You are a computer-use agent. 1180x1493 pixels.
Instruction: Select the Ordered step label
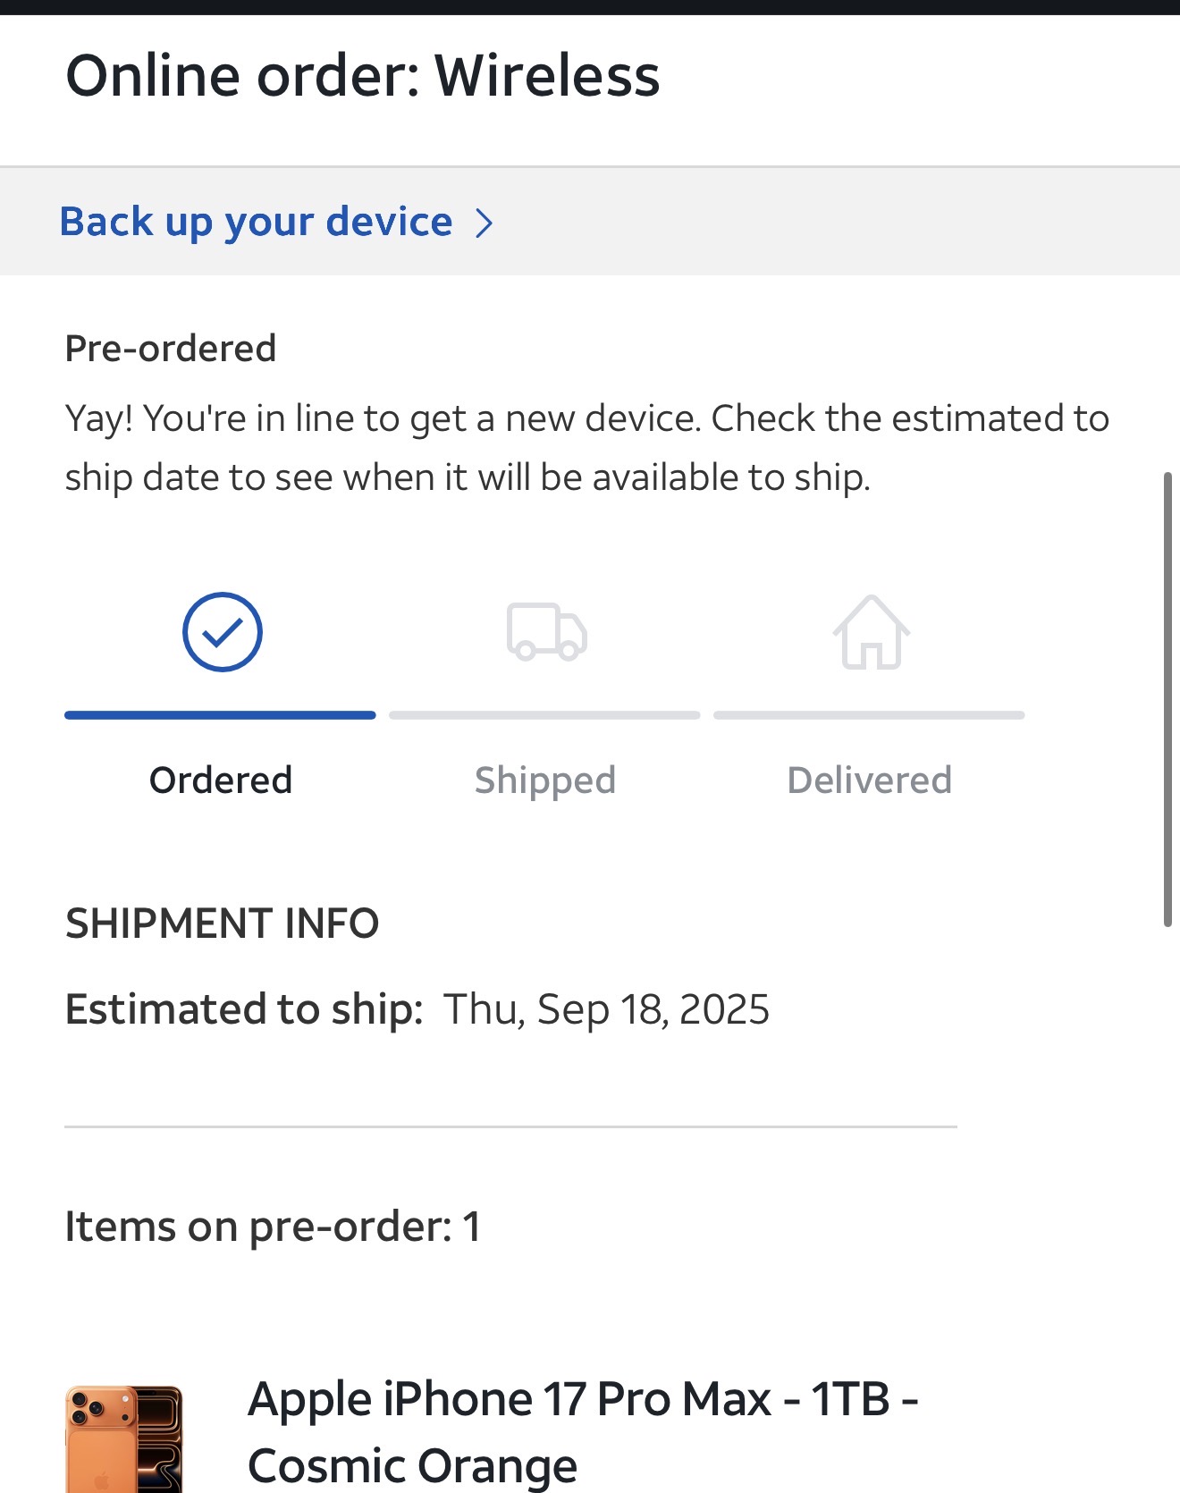221,780
